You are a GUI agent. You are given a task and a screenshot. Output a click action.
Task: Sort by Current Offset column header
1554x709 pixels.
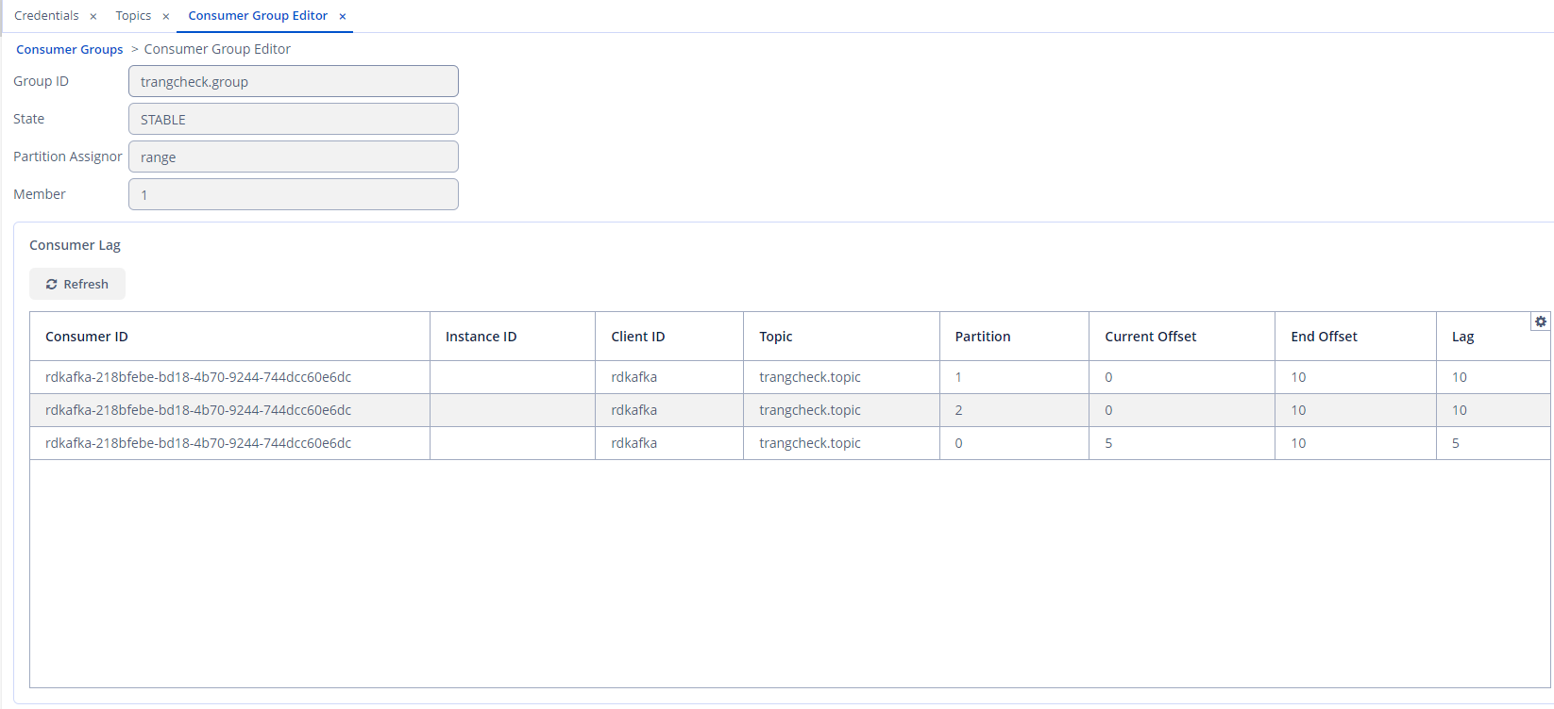(x=1150, y=337)
